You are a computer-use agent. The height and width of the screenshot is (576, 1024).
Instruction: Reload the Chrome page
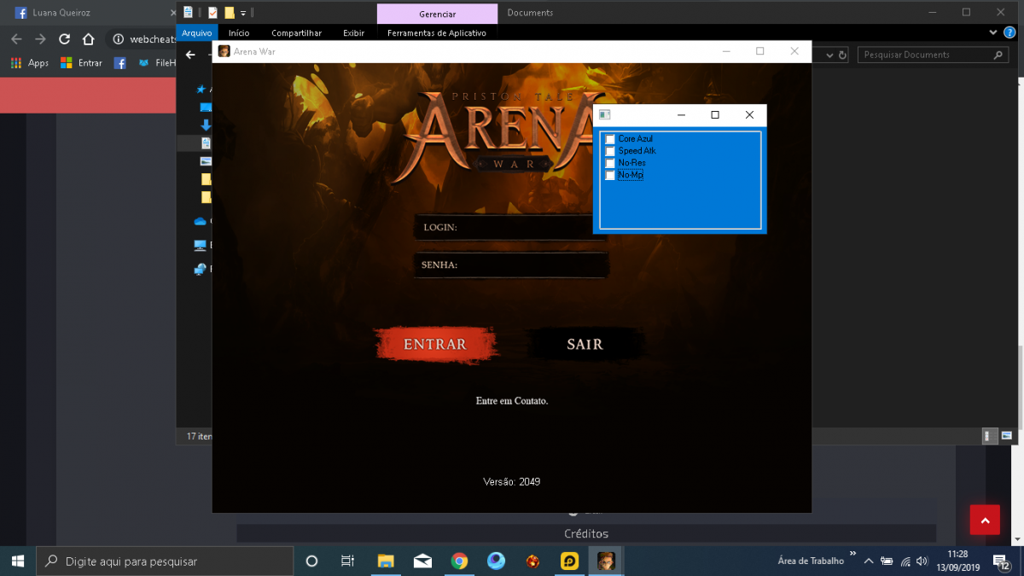pyautogui.click(x=64, y=39)
